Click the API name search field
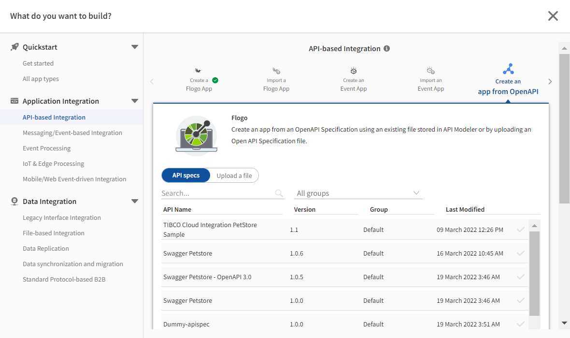 tap(217, 193)
